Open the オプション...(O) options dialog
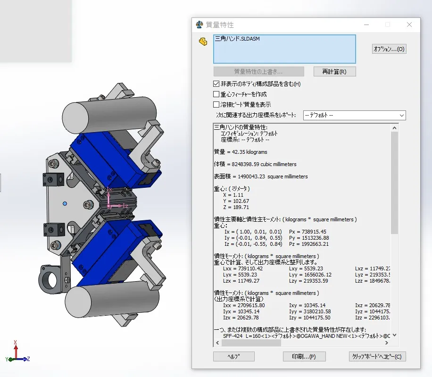The image size is (432, 377). pos(389,49)
